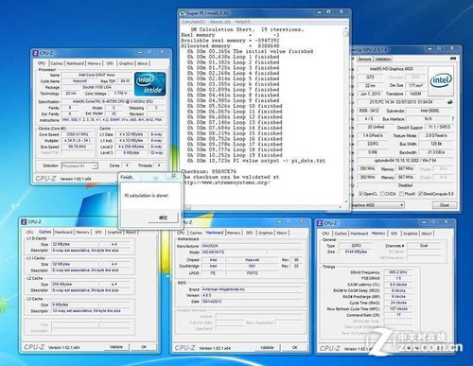
Task: Select Graphics tab in Mainboard CPU-Z window
Action: pyautogui.click(x=266, y=233)
